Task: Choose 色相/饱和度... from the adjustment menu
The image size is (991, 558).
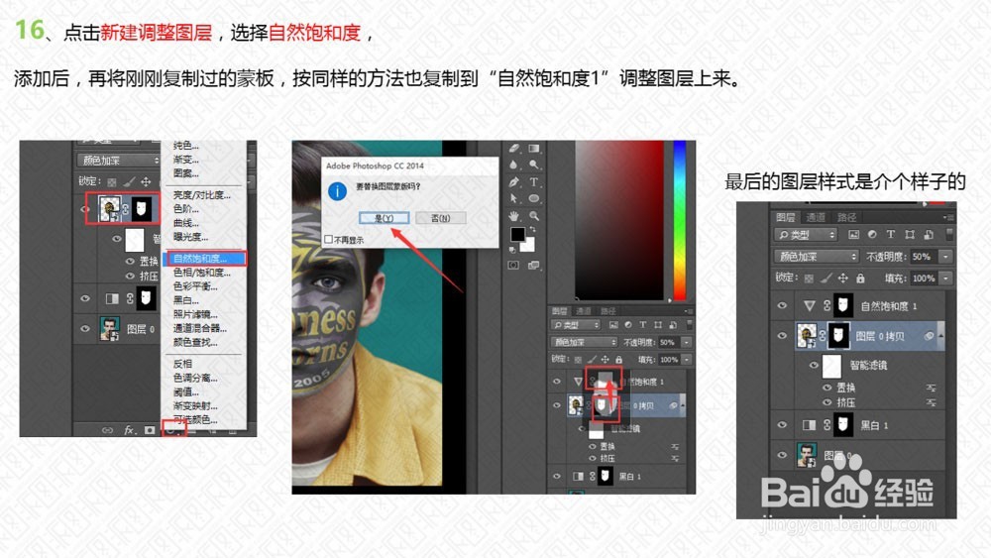Action: coord(201,273)
